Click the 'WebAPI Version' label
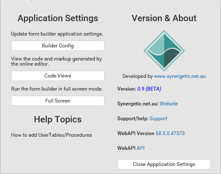Image resolution: width=221 pixels, height=174 pixels. point(136,133)
